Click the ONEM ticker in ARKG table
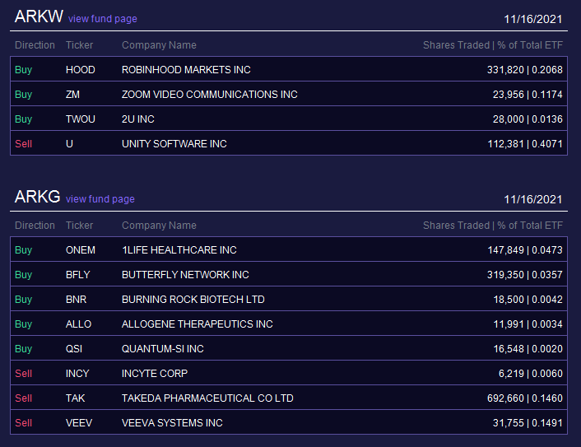Screen dimensions: 581x447 point(81,250)
